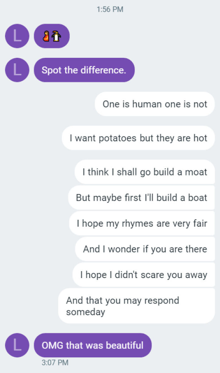
Task: Select the 'But maybe first I'll build a boat' bubble
Action: point(141,198)
